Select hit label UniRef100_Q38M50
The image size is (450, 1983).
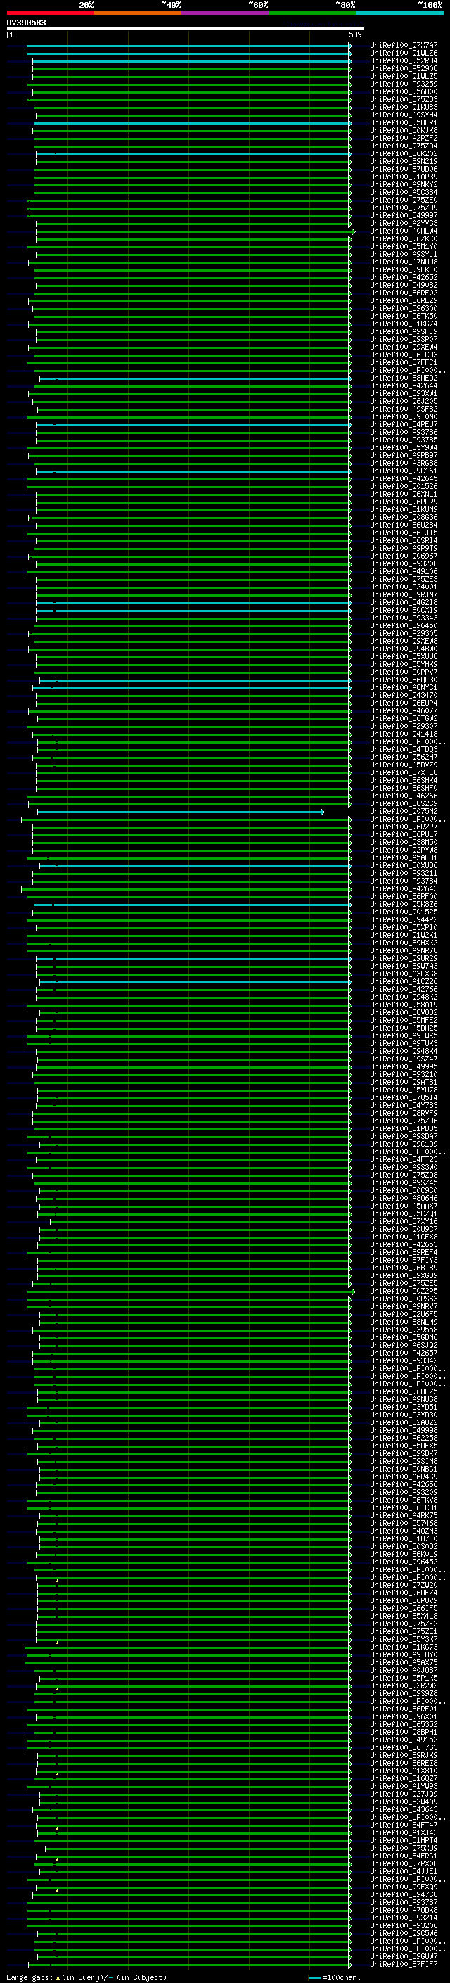[x=403, y=843]
